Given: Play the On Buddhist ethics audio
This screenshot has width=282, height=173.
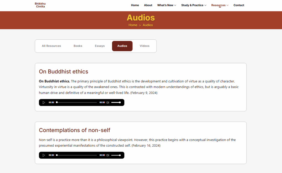Looking at the screenshot, I should point(44,103).
